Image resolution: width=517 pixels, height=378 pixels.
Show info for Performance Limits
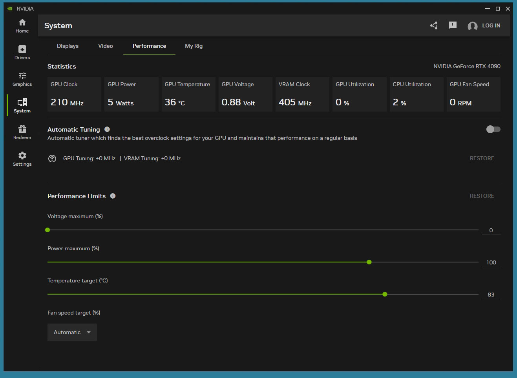[x=113, y=196]
